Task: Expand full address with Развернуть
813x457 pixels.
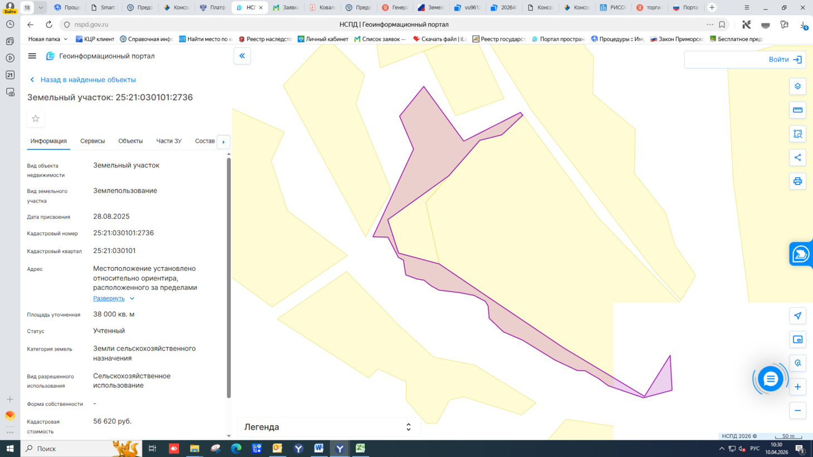Action: coord(109,299)
